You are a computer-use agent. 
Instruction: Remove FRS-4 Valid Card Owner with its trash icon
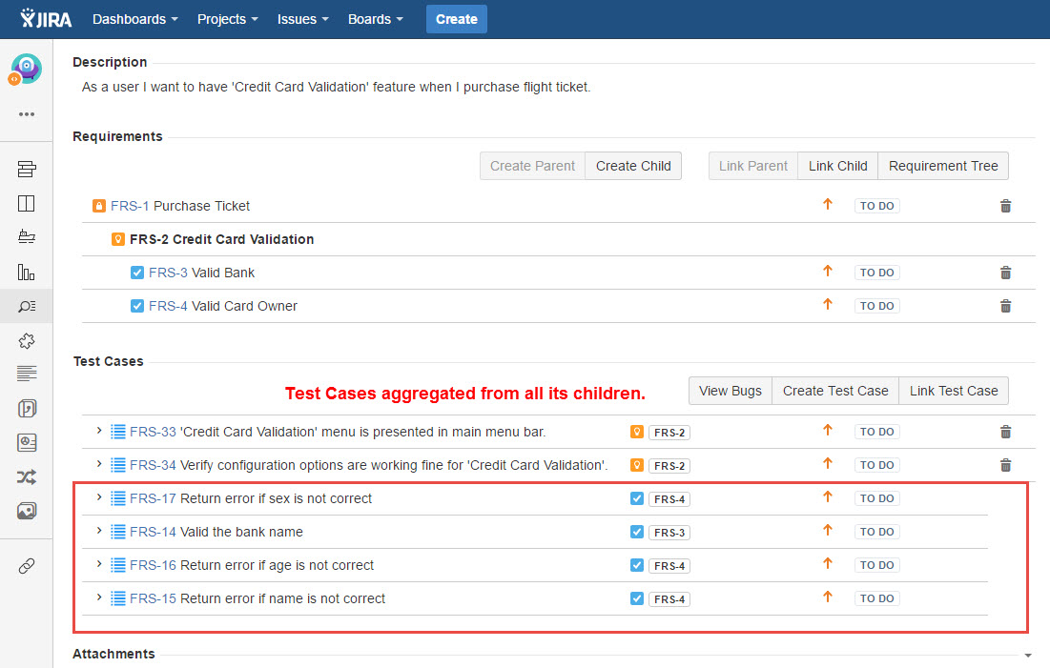click(x=1006, y=307)
